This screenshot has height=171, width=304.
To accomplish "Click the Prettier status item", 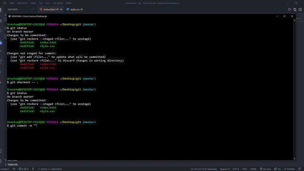I will [289, 169].
